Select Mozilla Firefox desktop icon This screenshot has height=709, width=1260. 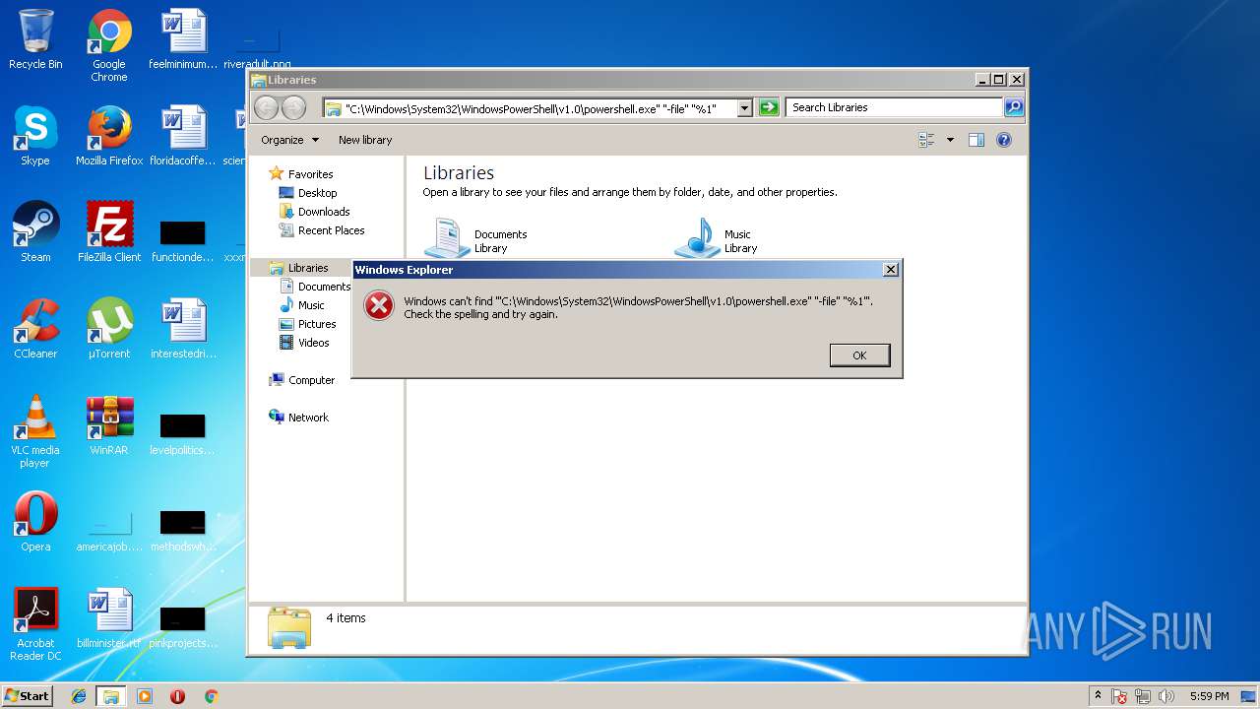coord(109,136)
